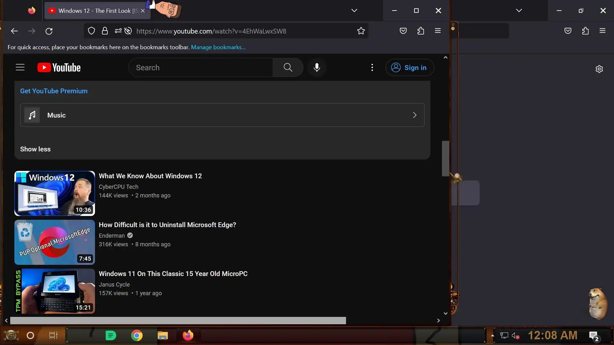The height and width of the screenshot is (345, 614).
Task: Click the Sign in button
Action: [409, 67]
